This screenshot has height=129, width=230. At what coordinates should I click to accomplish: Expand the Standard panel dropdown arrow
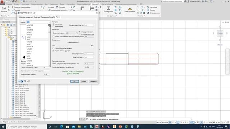click(116, 16)
